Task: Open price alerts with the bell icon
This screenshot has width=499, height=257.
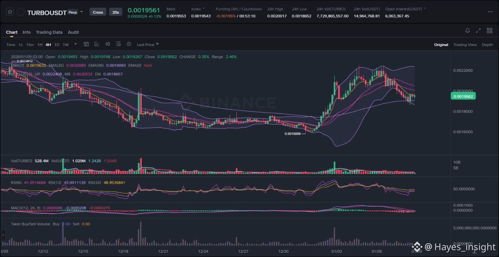Action: 467,31
